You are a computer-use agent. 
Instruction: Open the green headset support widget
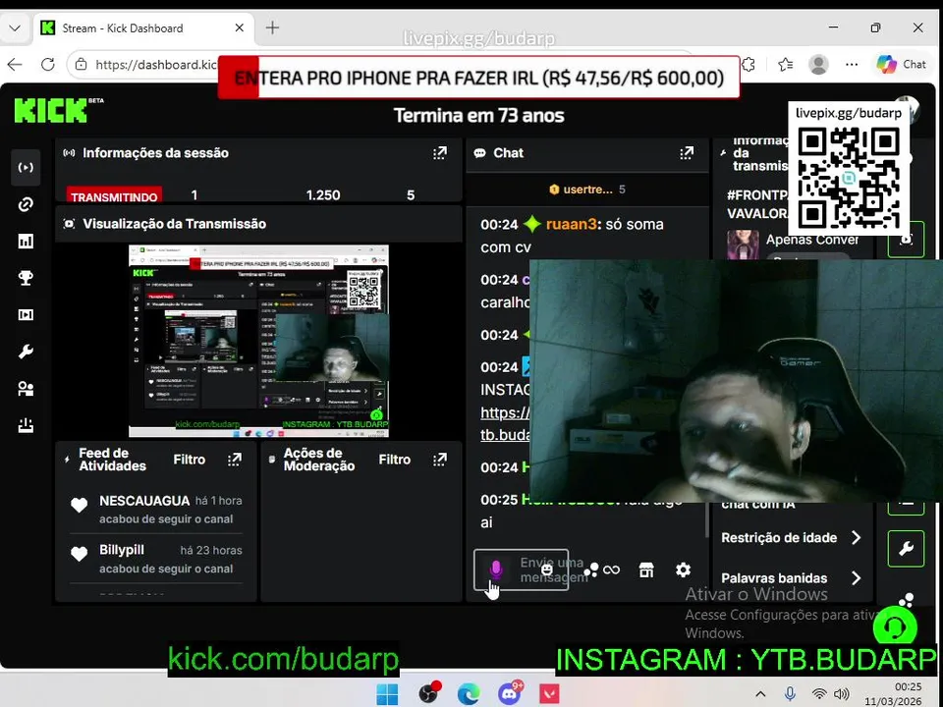895,628
